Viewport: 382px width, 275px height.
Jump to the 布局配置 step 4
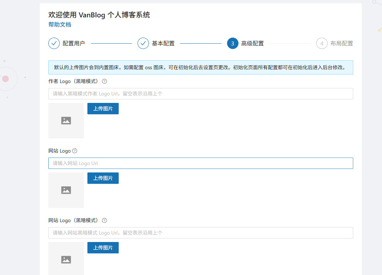pos(335,43)
